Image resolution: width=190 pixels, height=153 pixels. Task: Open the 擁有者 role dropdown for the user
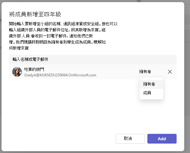coord(145,72)
